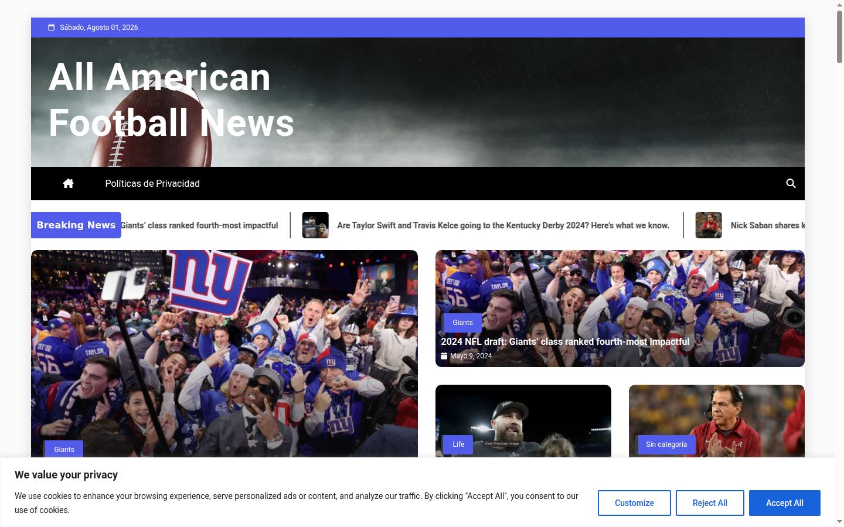Viewport: 844px width, 527px height.
Task: Reject All cookies
Action: click(710, 503)
